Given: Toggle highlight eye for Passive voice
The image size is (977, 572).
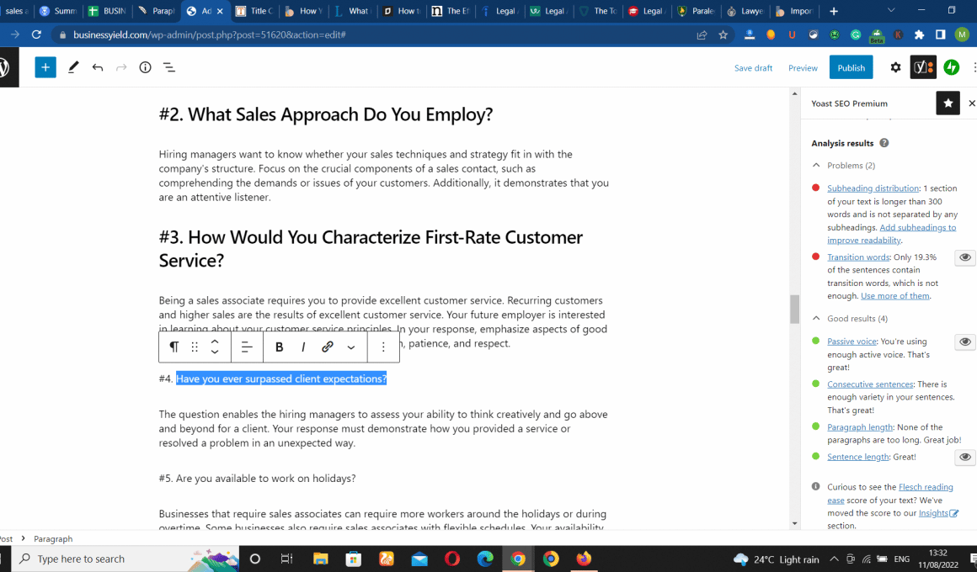Looking at the screenshot, I should click(965, 342).
